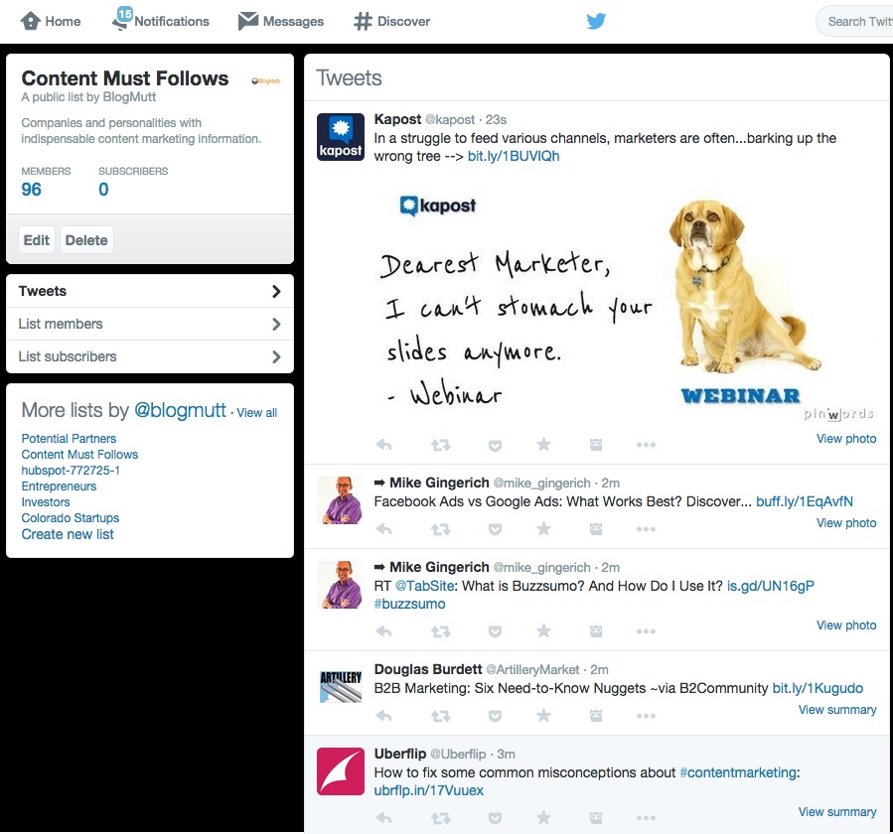
Task: Click View photo on the Kapost tweet
Action: point(846,439)
